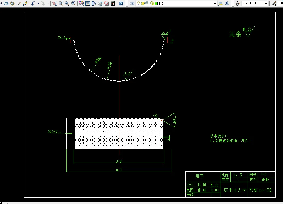Click the green layer color swatch
Screen dimensions: 283x204
[156, 4]
